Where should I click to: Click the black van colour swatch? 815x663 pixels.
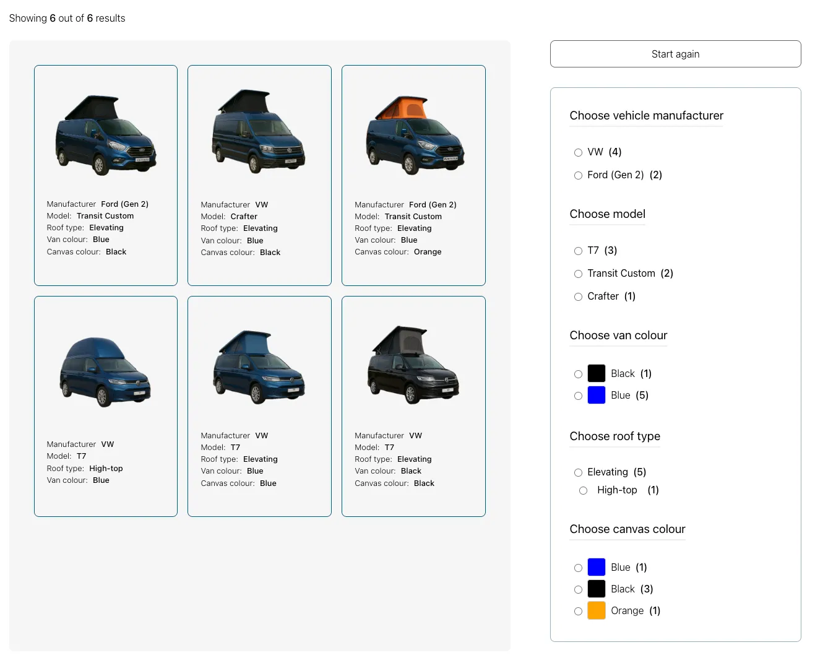click(597, 373)
